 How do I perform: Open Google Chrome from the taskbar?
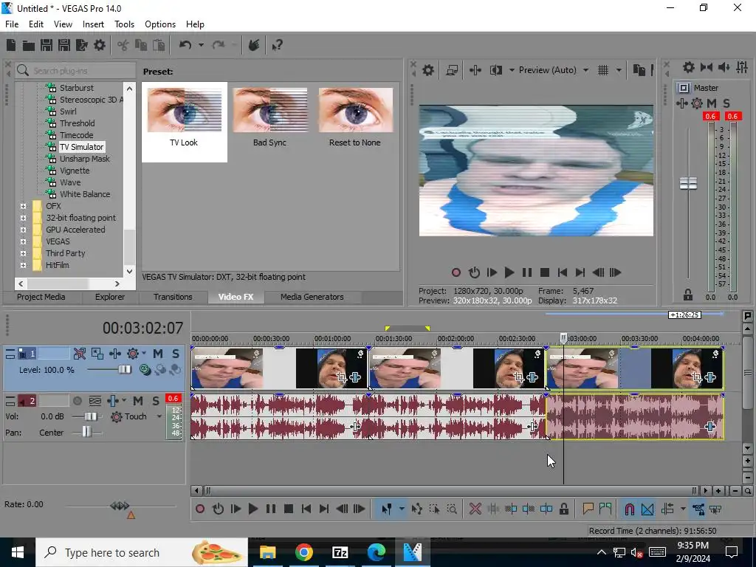point(303,552)
